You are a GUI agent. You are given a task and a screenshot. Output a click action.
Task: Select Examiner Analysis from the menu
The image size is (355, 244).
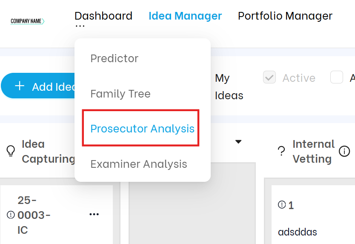click(139, 164)
